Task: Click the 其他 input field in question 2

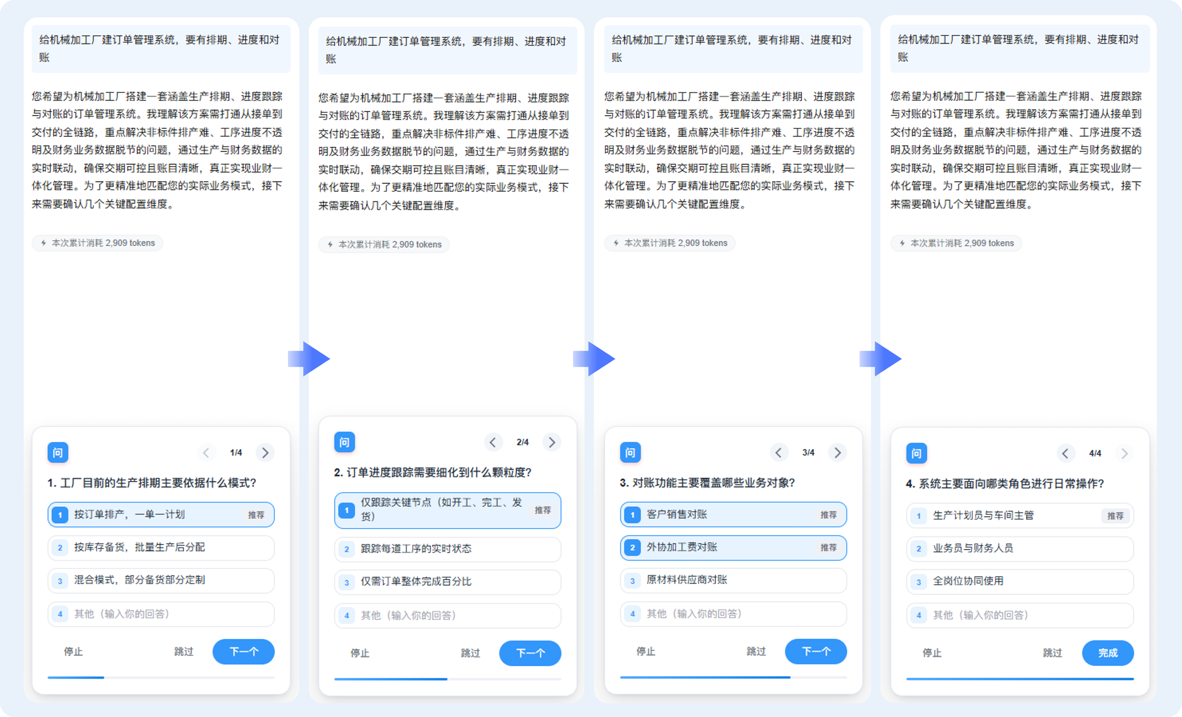Action: coord(448,615)
